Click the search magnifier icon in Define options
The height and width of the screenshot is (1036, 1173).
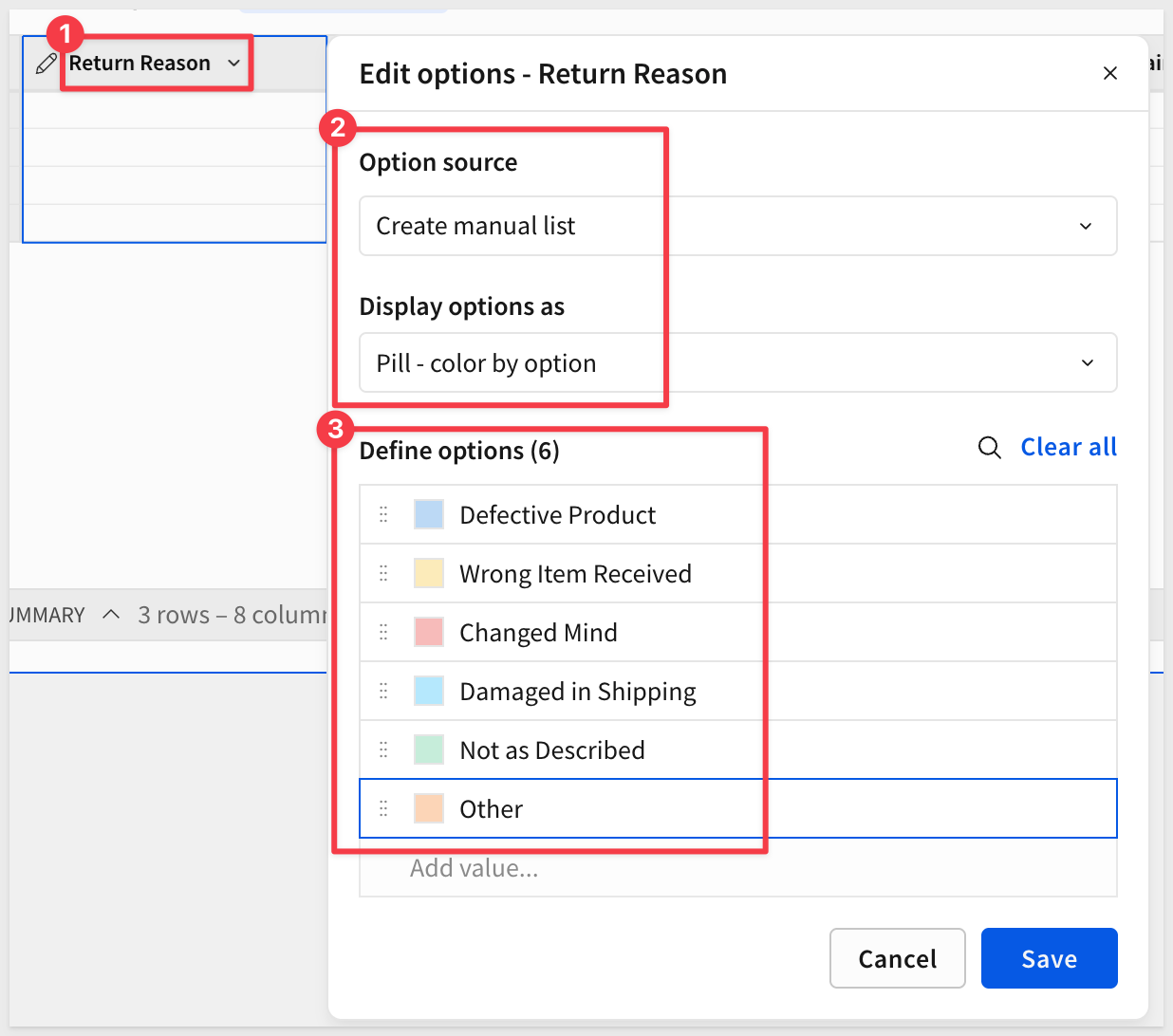(989, 448)
